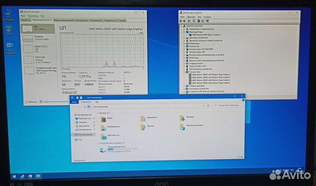
Task: Open the Загрузки folder in Explorer's main pane
Action: 182,118
